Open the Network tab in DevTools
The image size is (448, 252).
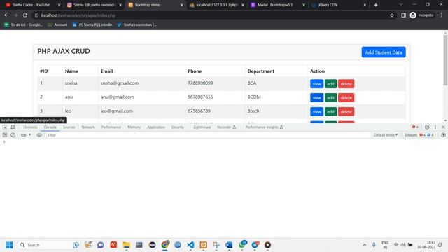click(x=88, y=127)
